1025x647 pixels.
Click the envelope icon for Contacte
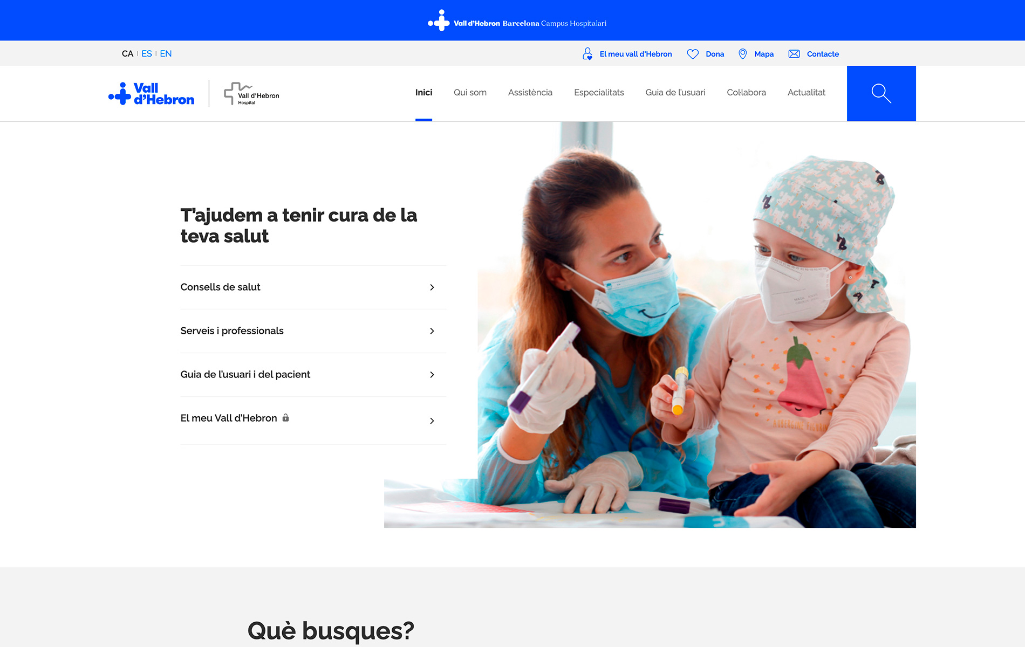click(x=794, y=54)
